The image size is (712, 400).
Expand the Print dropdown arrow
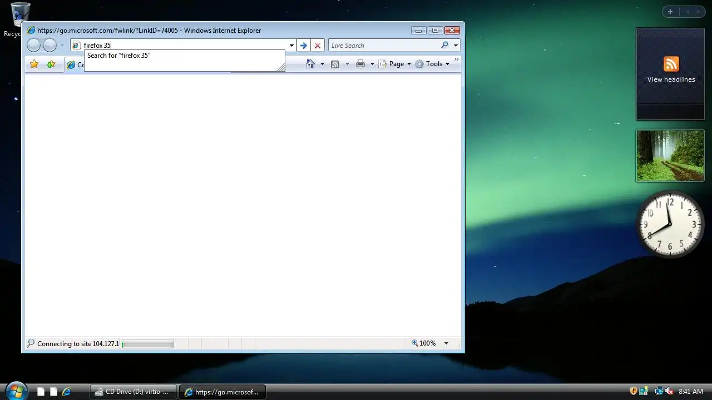coord(372,64)
